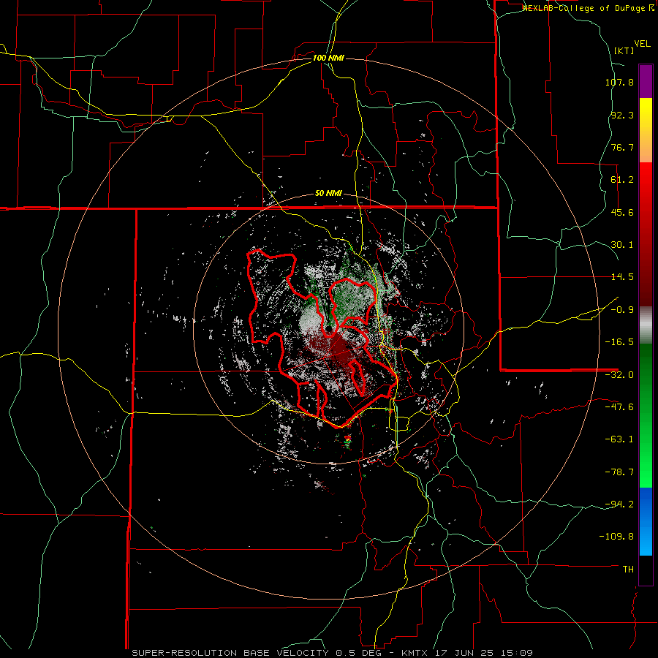Screen dimensions: 658x658
Task: Click the 50 NMI range ring label
Action: click(328, 194)
